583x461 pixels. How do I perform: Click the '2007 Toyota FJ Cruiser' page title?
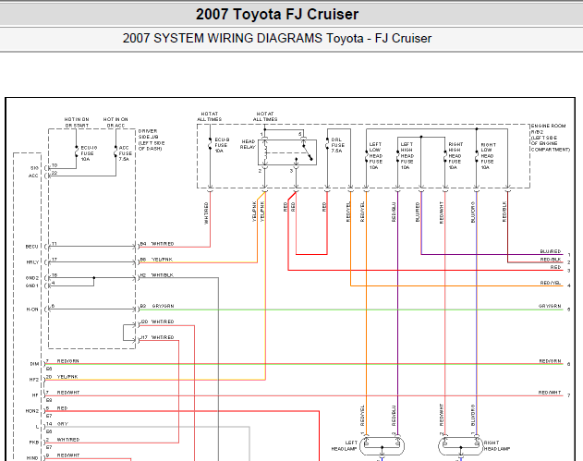coord(277,14)
